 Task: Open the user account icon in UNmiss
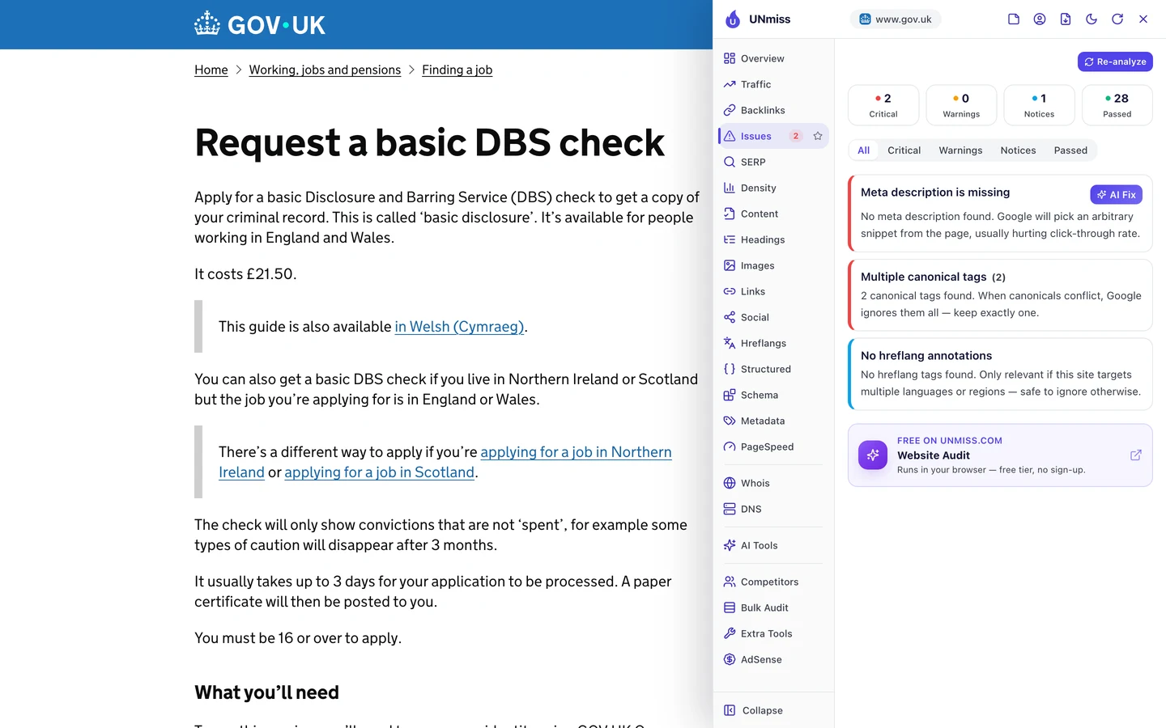(1040, 19)
